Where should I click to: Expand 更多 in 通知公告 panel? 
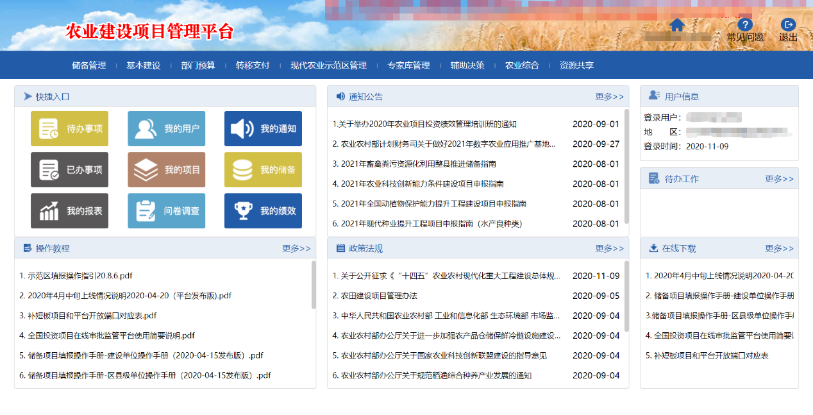point(609,97)
